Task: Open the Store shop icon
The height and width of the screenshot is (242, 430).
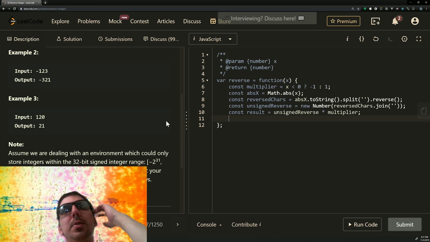Action: pos(213,21)
